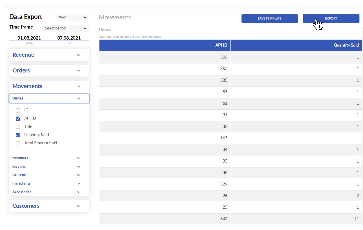The width and height of the screenshot is (363, 230).
Task: Collapse the Movements section
Action: pos(49,86)
